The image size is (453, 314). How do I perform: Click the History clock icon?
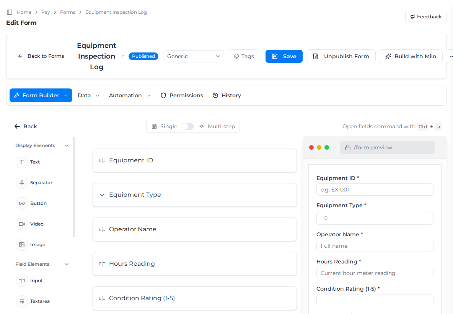(x=215, y=95)
